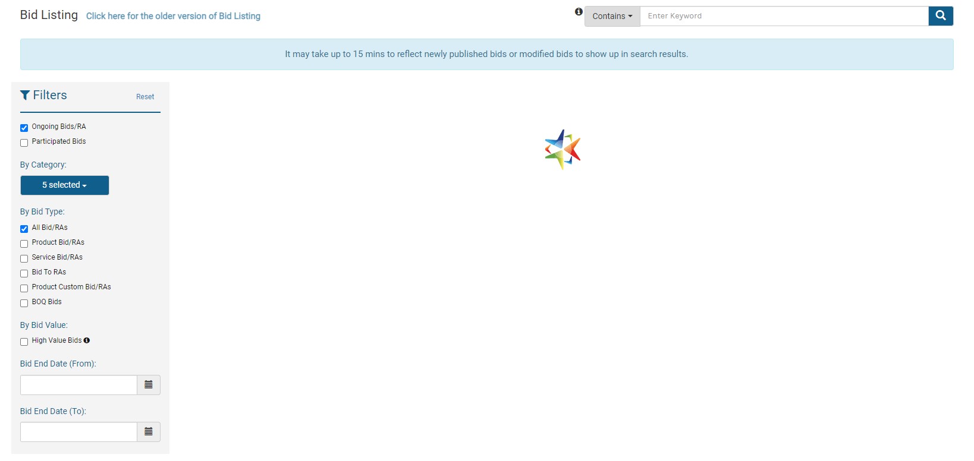Open calendar for Bid End Date (To)
The image size is (974, 461).
149,432
